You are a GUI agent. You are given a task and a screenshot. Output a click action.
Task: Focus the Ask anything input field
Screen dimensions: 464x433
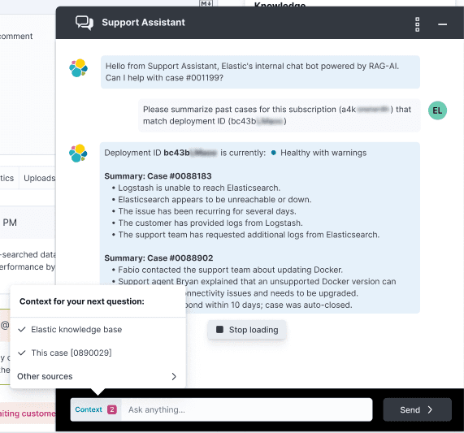click(246, 409)
